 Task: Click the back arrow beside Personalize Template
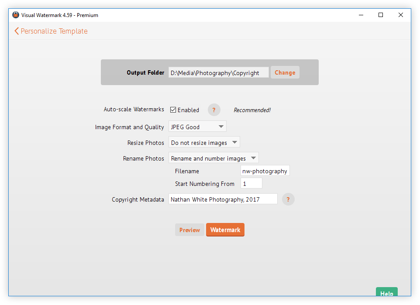(x=17, y=31)
